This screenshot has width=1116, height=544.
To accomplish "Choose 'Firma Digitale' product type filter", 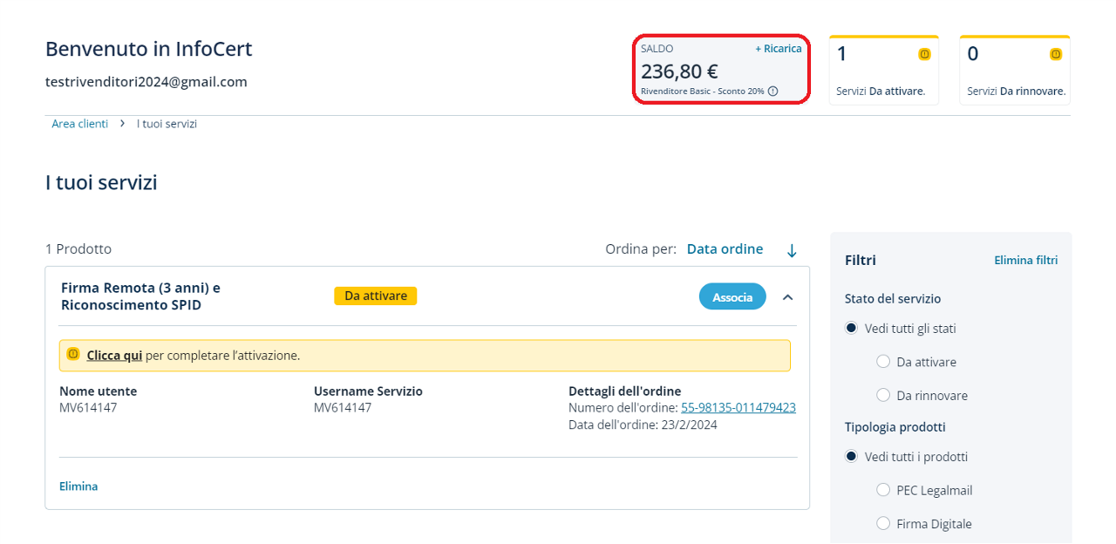I will click(x=883, y=524).
